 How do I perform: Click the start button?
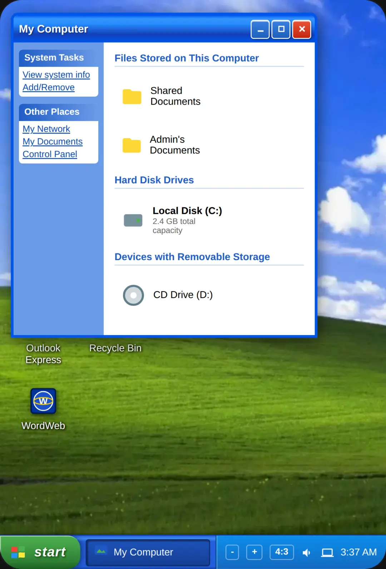click(x=40, y=552)
